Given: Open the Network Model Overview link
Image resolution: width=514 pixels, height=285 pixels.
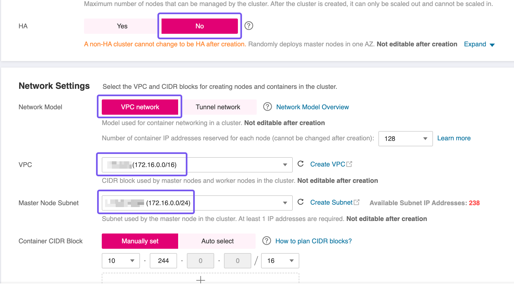Looking at the screenshot, I should (312, 107).
